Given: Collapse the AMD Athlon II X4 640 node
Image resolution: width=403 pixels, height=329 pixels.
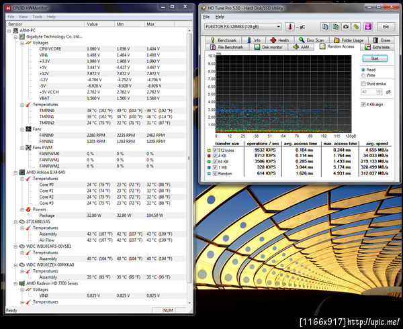Looking at the screenshot, I should point(15,173).
